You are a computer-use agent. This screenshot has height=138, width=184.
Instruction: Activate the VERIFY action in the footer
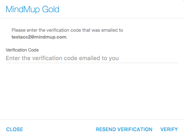coord(169,129)
